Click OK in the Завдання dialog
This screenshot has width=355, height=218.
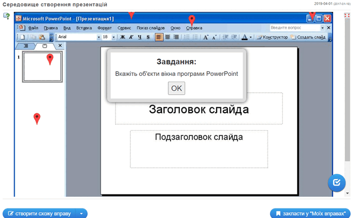tap(176, 88)
